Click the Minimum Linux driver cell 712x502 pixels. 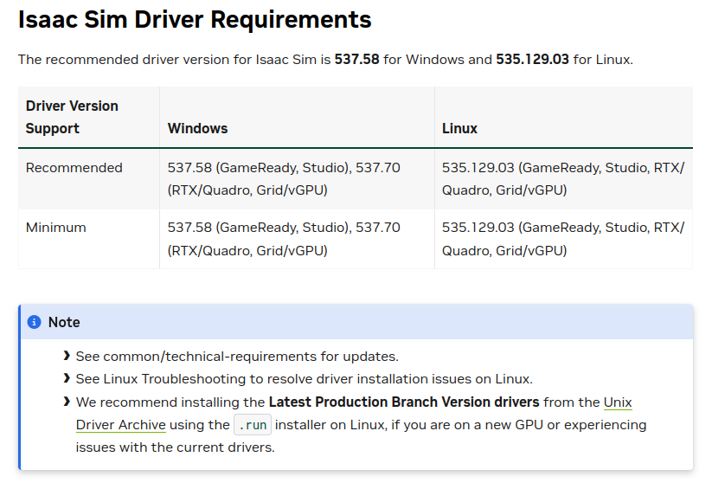click(x=563, y=239)
